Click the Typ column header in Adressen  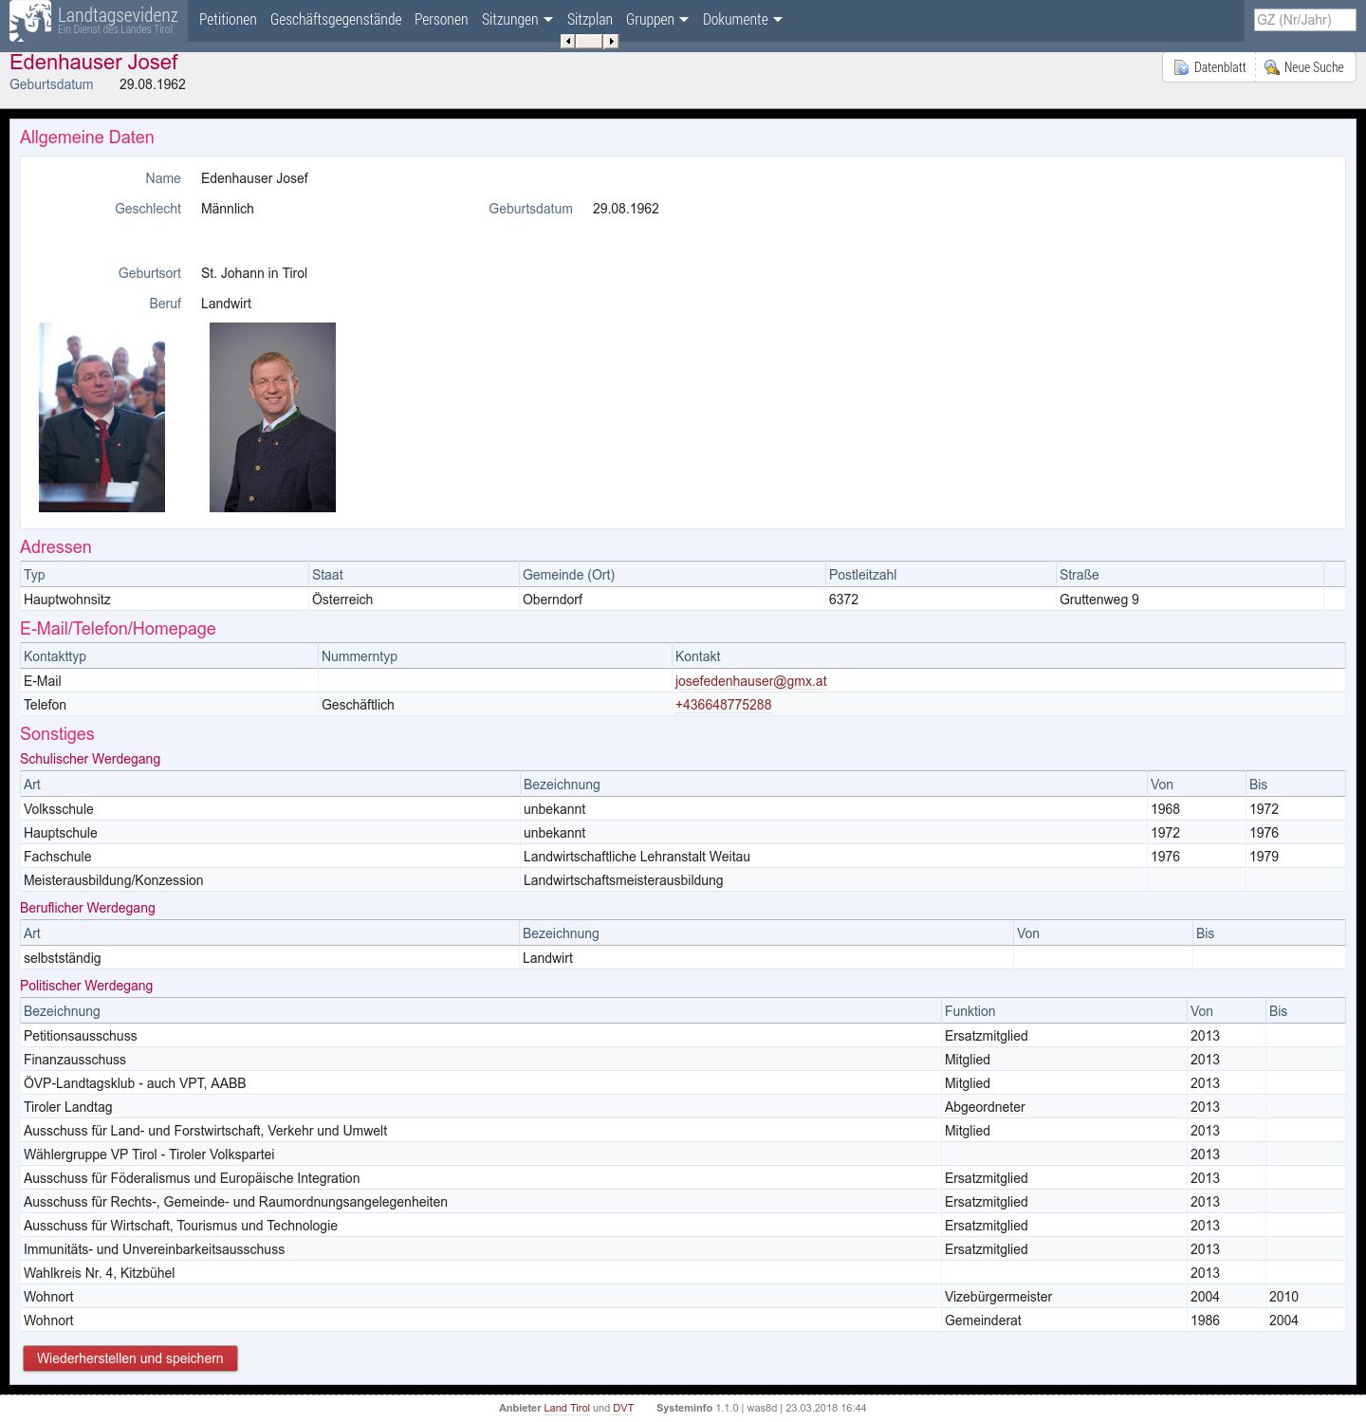[x=164, y=575]
